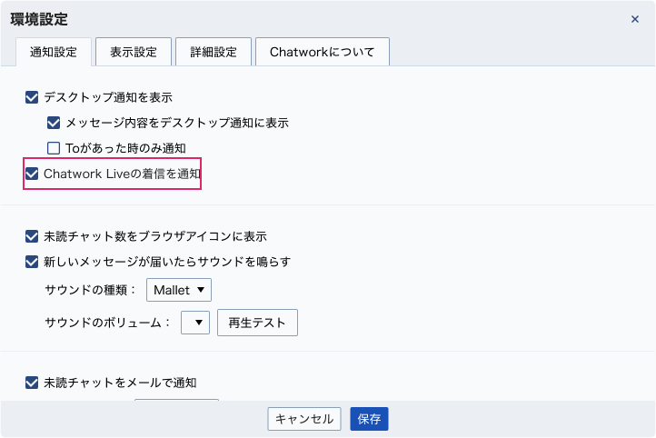This screenshot has height=438, width=656.
Task: Toggle 新しいメッセージが届いたらサウンドを鳴らす checkbox
Action: (32, 262)
